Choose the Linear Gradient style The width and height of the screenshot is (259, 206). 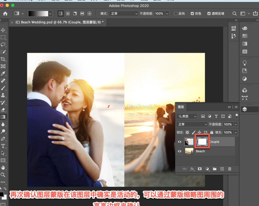[61, 14]
